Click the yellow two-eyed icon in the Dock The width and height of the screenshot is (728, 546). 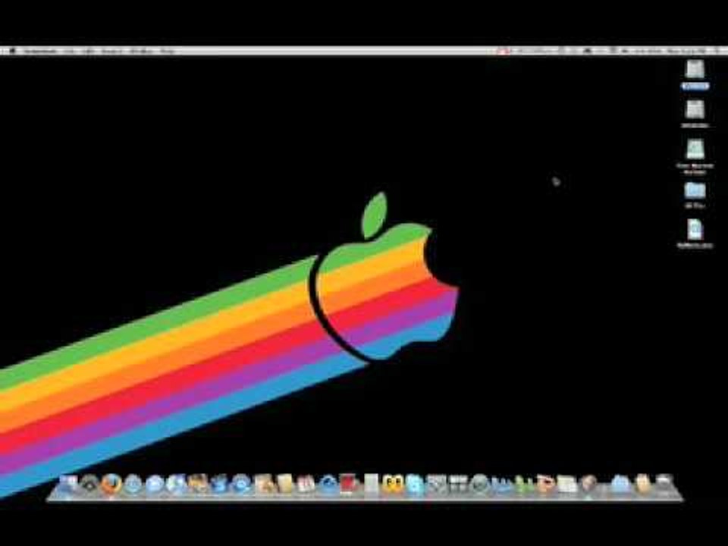392,485
